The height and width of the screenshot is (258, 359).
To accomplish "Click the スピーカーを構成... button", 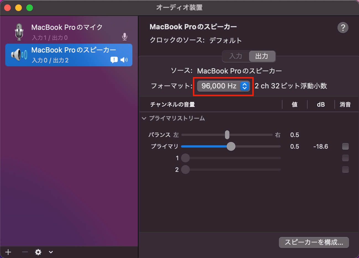I will click(314, 243).
